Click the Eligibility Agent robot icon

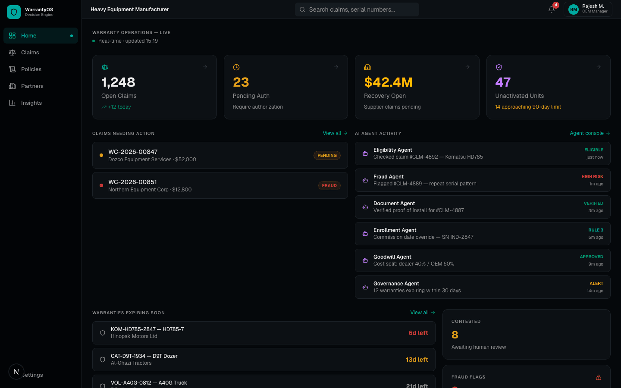(365, 153)
